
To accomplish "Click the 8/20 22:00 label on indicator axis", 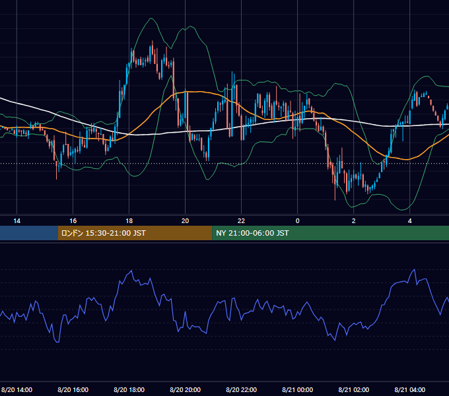I will tap(242, 389).
